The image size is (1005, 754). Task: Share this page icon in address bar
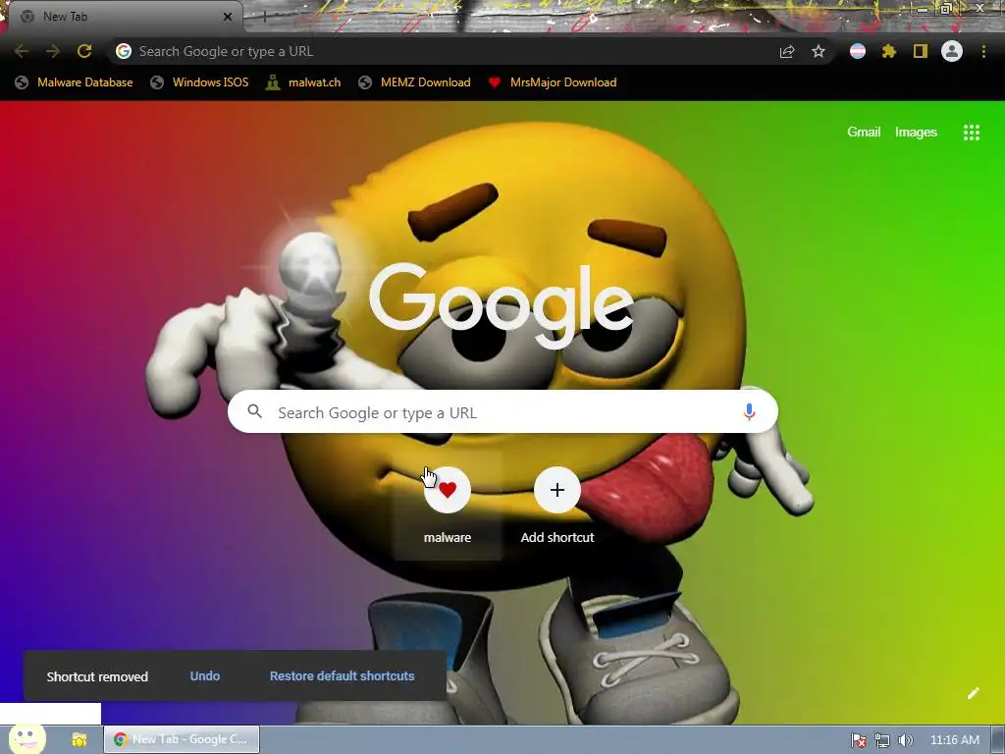[x=787, y=51]
